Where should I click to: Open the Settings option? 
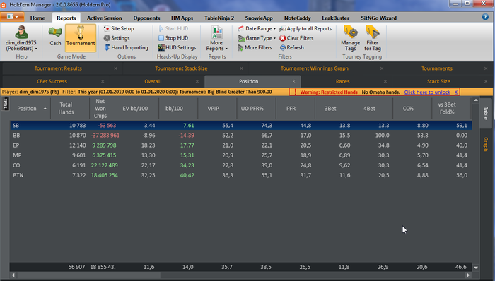point(117,38)
